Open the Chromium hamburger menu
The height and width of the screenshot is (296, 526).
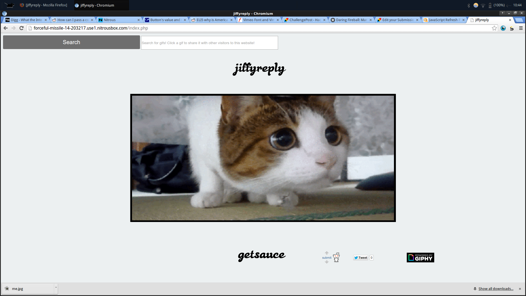(x=521, y=28)
